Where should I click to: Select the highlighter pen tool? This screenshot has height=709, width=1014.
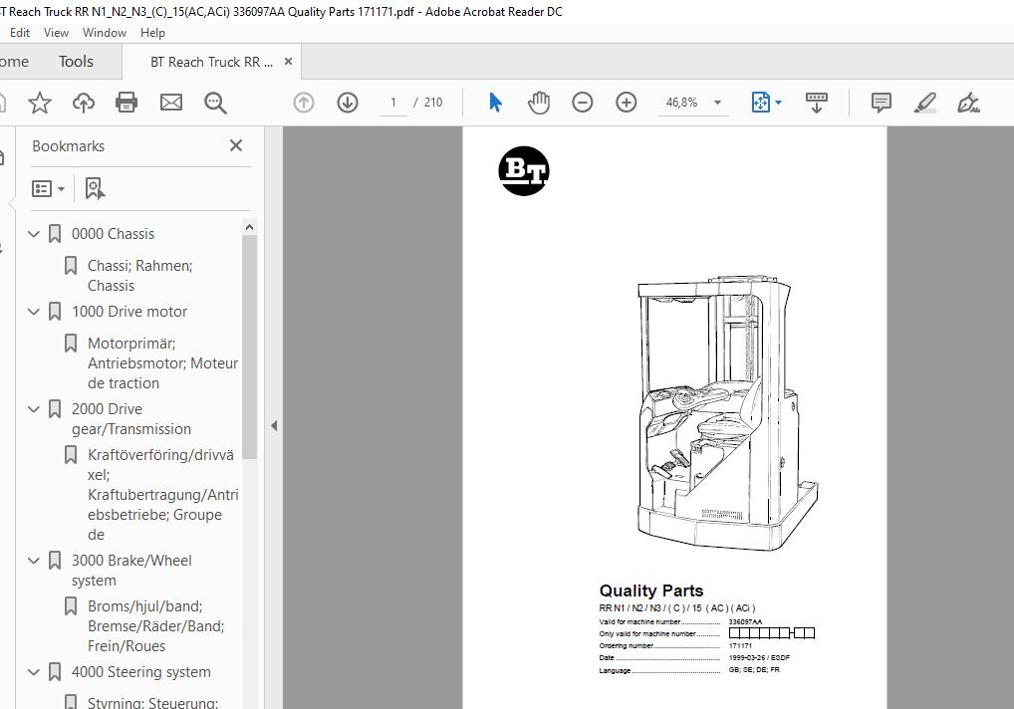[925, 103]
